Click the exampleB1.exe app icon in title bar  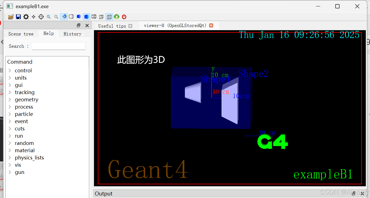(10, 6)
